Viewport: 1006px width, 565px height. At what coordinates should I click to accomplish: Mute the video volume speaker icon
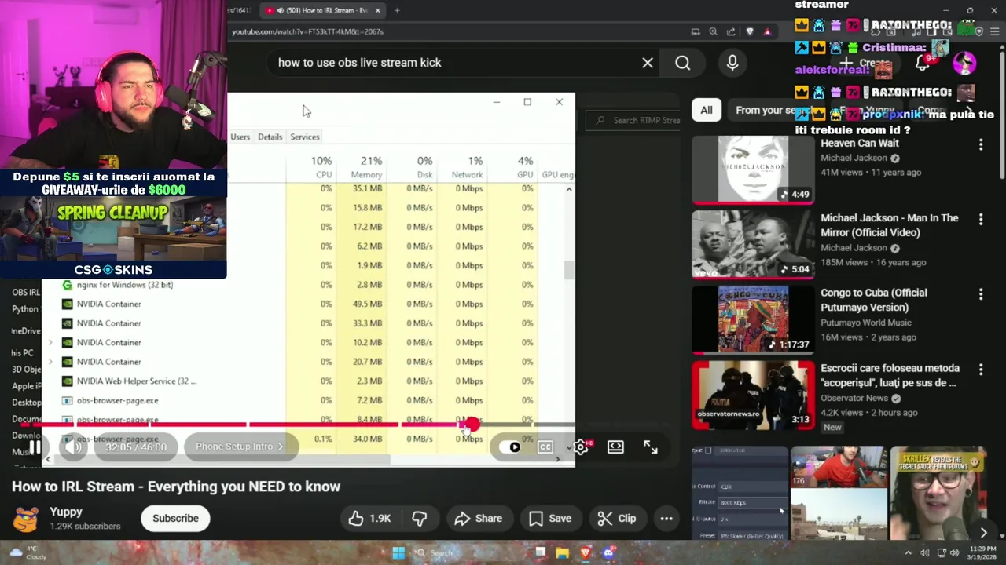74,447
